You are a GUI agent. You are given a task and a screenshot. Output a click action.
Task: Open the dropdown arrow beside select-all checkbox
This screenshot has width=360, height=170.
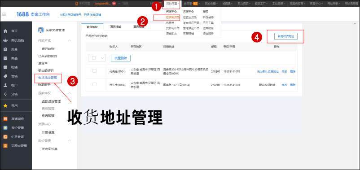102,58
